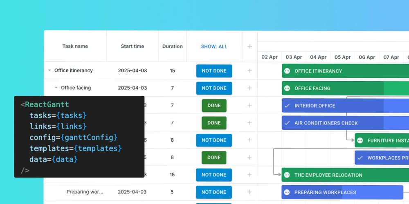409x204 pixels.
Task: Click plus icon beside Workplaces Preparation row
Action: [x=249, y=157]
